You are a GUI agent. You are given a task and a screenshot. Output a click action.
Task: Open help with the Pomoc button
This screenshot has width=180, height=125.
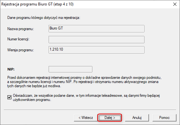click(164, 118)
